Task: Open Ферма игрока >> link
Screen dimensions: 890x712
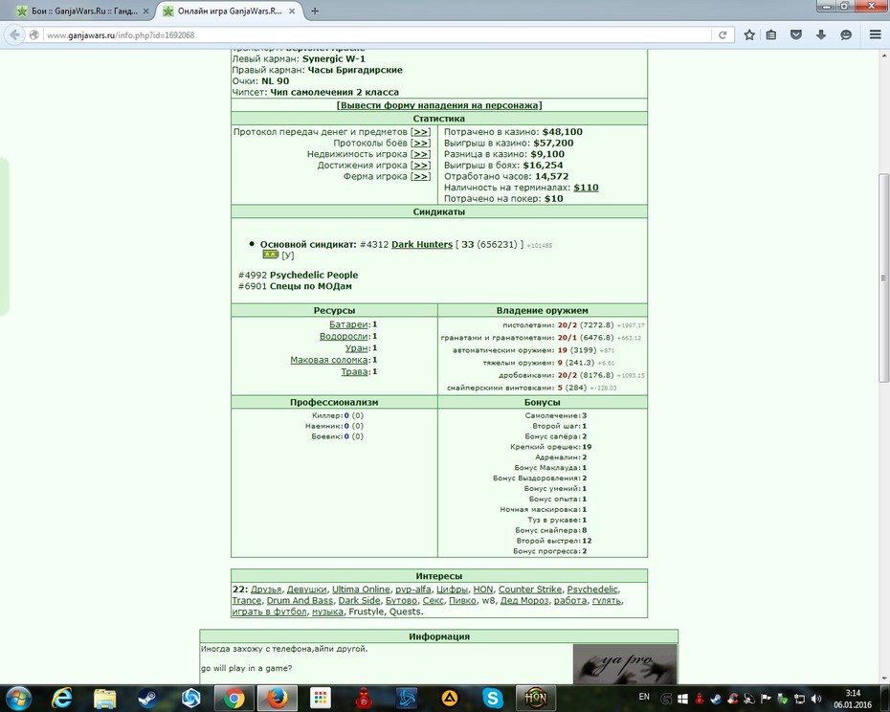Action: coord(420,177)
